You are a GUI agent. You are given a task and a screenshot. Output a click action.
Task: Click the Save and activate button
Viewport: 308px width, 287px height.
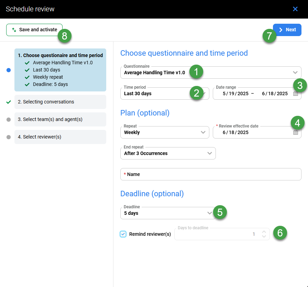click(34, 30)
